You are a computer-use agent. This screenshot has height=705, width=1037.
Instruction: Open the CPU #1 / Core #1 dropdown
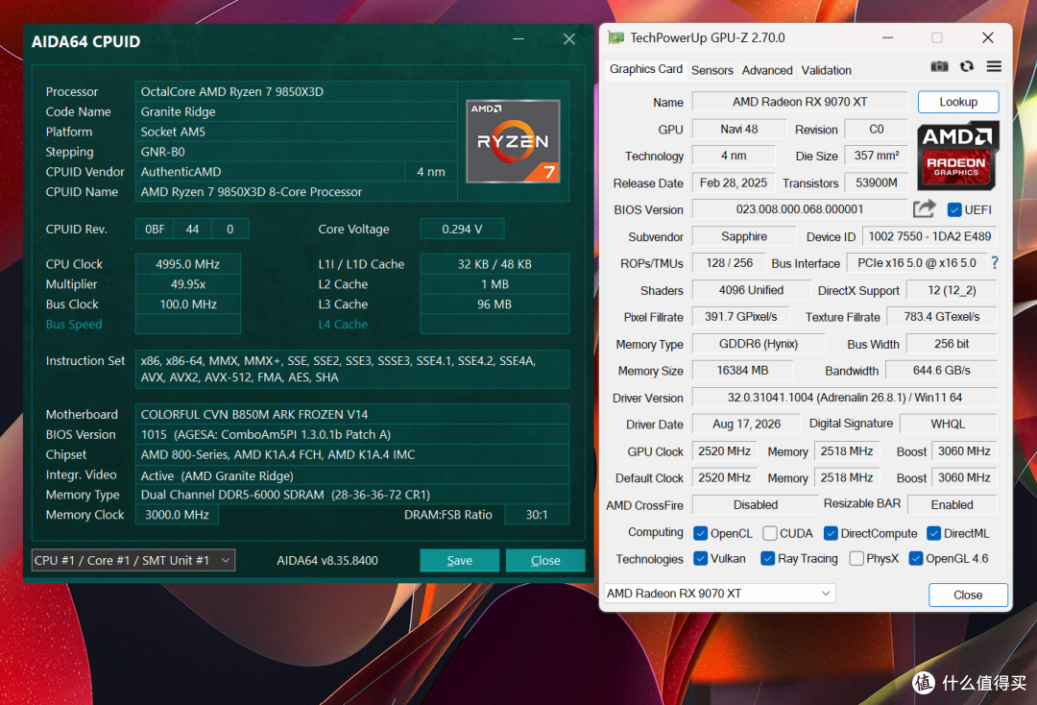pos(133,560)
